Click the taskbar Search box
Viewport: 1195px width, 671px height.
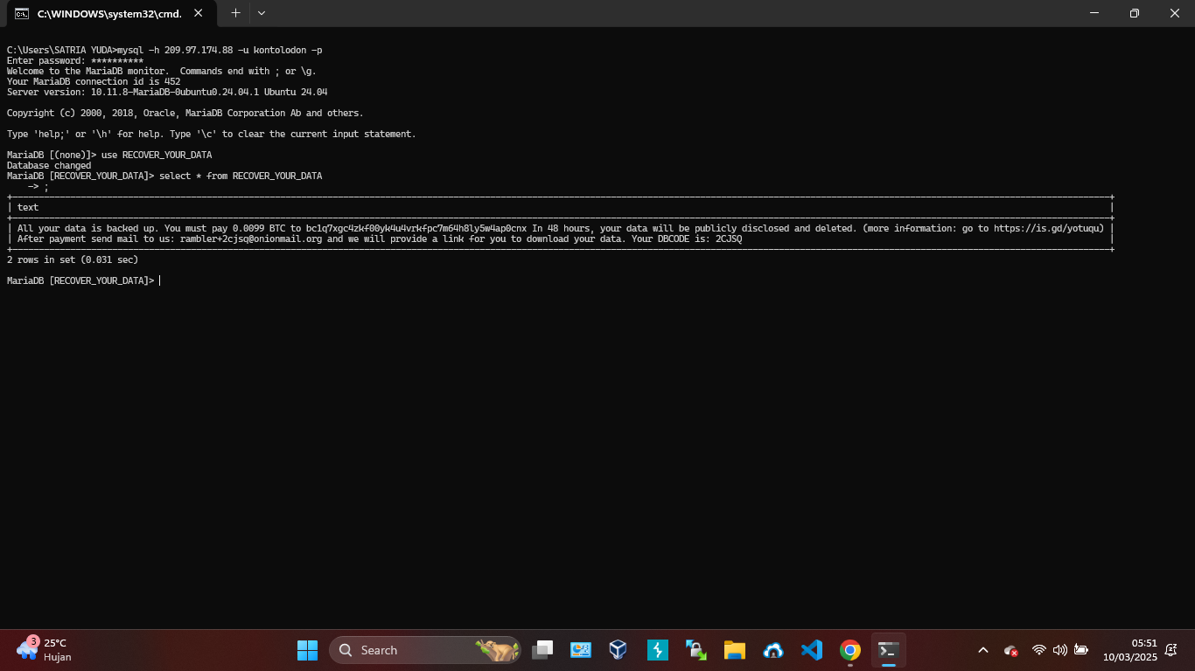(x=425, y=650)
